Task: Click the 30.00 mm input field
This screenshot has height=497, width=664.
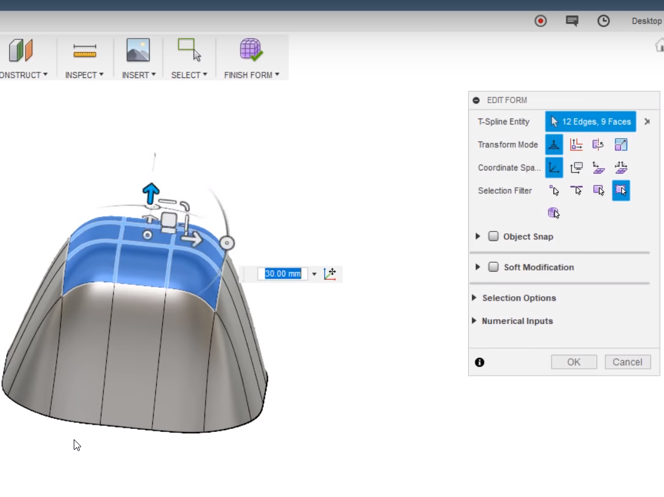Action: [x=282, y=274]
